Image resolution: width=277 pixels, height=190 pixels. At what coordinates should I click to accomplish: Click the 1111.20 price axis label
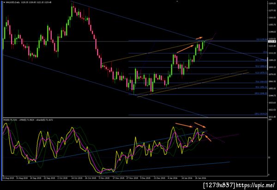point(272,53)
